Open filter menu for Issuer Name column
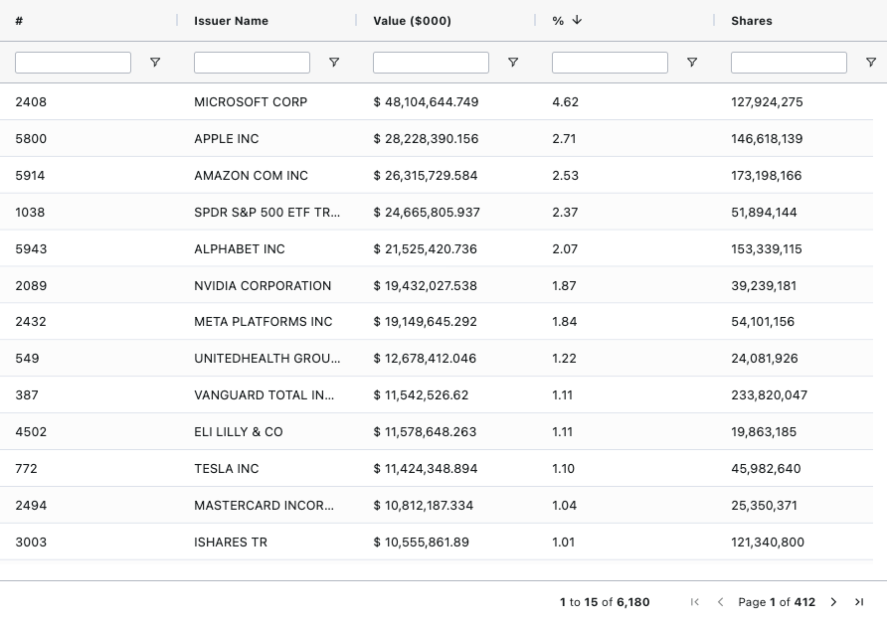Image resolution: width=887 pixels, height=622 pixels. point(334,63)
